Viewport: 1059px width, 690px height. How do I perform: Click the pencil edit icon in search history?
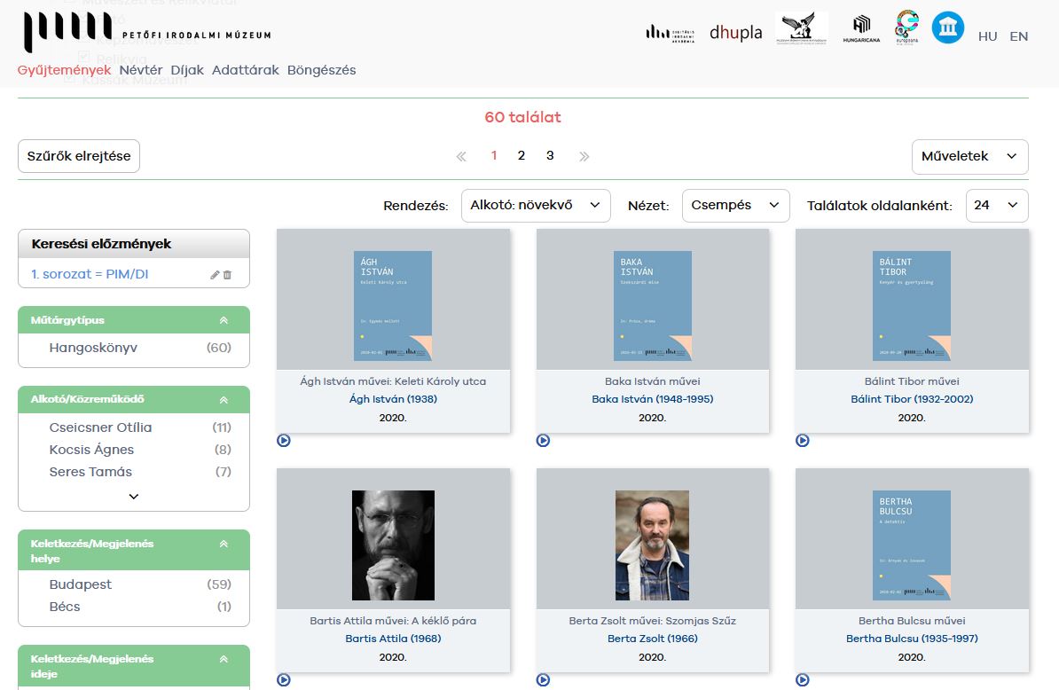click(x=215, y=275)
